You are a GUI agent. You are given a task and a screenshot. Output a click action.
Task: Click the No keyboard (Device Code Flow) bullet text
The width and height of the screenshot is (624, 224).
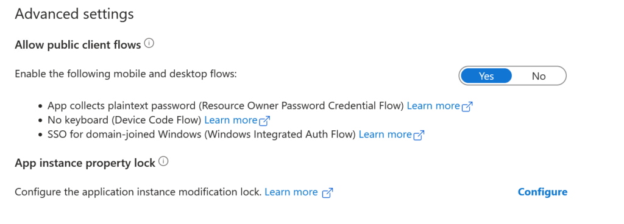coord(124,120)
